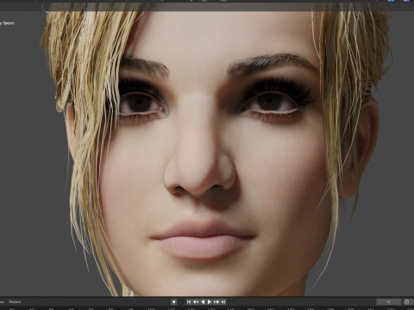
Task: Click the clock icon beside the frame field
Action: pos(406,301)
